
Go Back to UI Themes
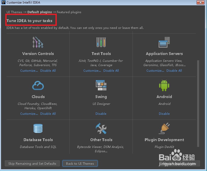click(80, 163)
